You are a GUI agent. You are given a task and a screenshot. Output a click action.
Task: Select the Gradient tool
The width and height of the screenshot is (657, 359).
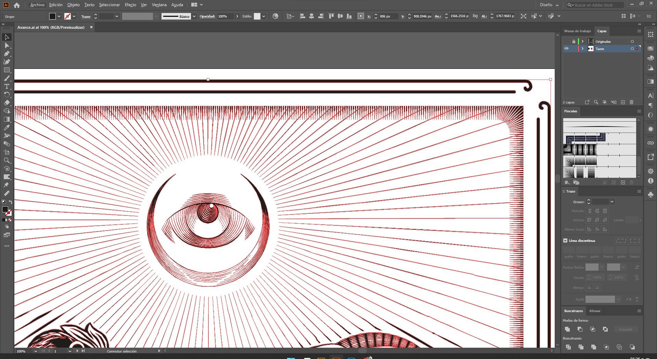(7, 119)
